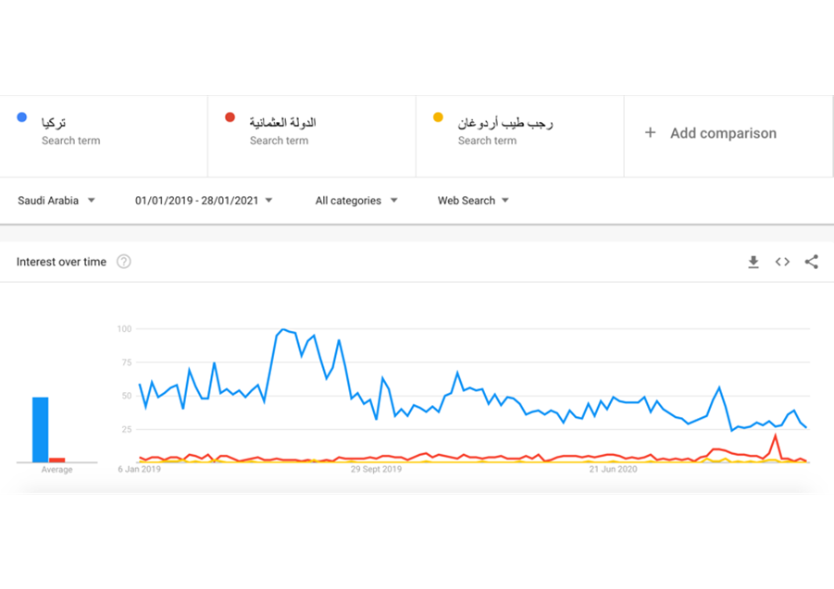This screenshot has width=834, height=589.
Task: Click the plus icon for Add comparison
Action: tap(650, 133)
